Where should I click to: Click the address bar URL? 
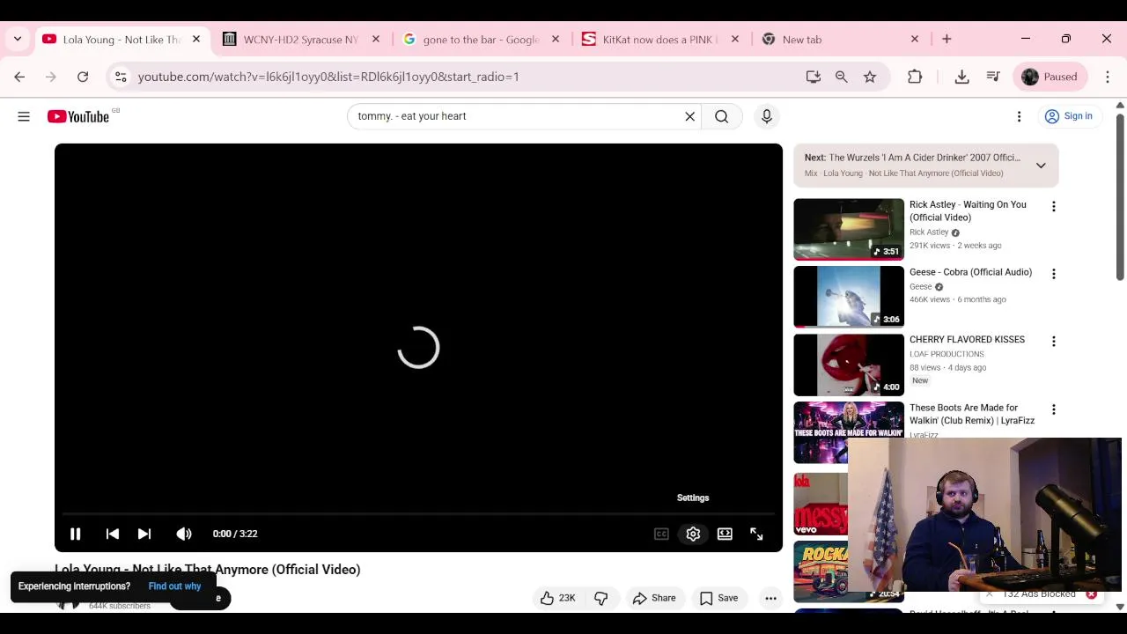(x=328, y=77)
